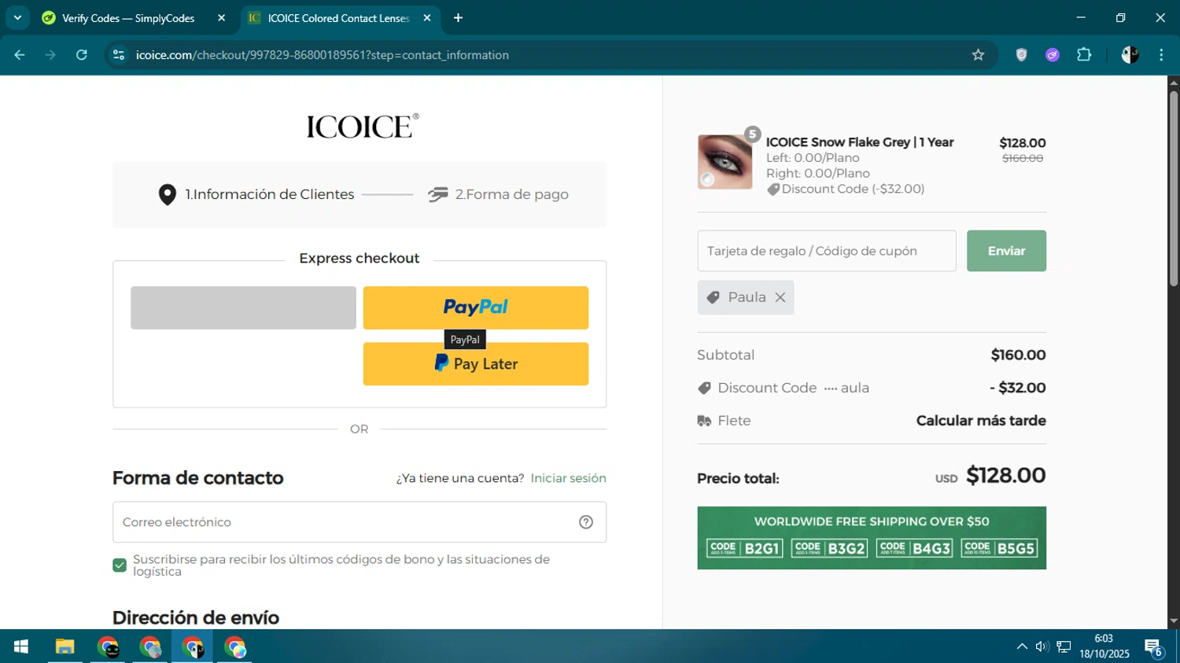Open Chrome's three-dot menu
This screenshot has height=663, width=1180.
[1161, 55]
